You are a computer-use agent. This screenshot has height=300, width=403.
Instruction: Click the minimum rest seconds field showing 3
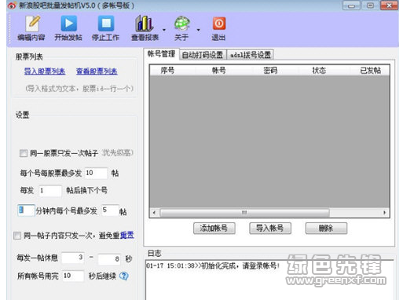point(73,258)
